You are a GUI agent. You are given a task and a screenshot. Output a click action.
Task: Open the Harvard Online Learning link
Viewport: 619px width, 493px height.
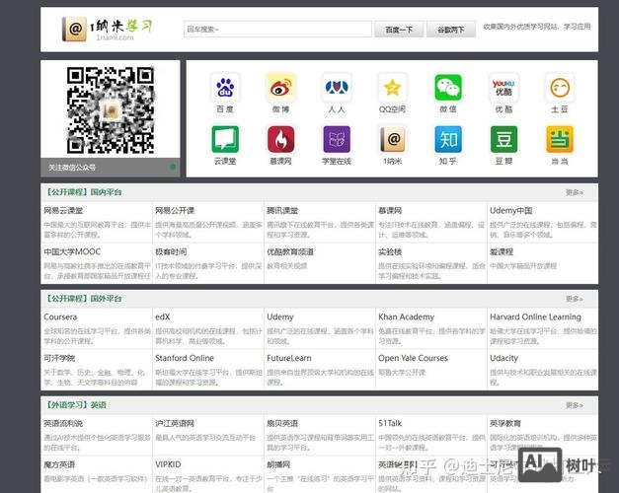click(536, 317)
